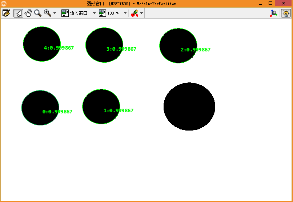This screenshot has width=293, height=202.
Task: Open the 适应窗口 size dropdown
Action: click(x=94, y=13)
